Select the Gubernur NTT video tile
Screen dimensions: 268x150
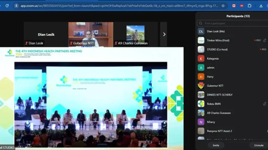(x=91, y=34)
